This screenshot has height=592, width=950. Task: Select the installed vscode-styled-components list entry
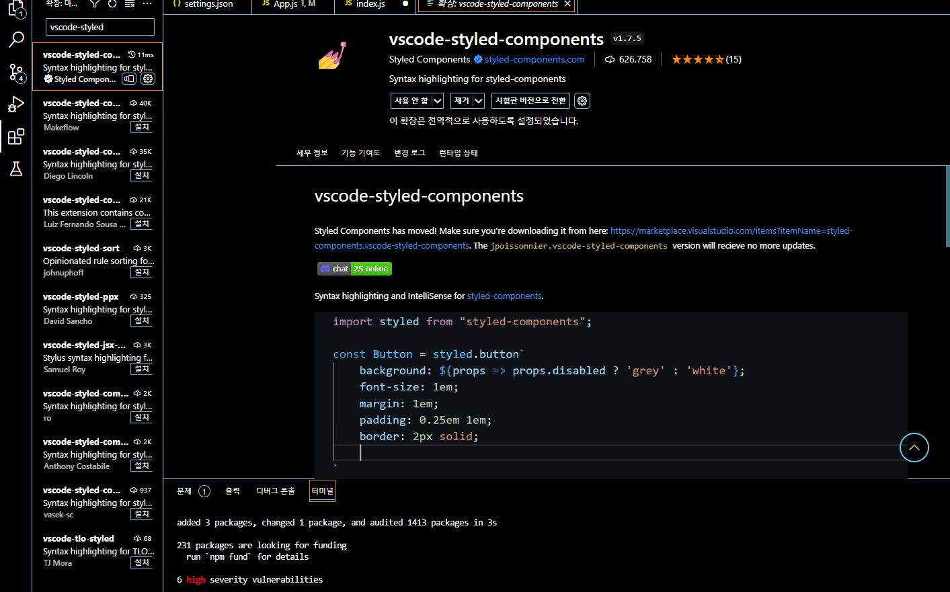pyautogui.click(x=97, y=66)
